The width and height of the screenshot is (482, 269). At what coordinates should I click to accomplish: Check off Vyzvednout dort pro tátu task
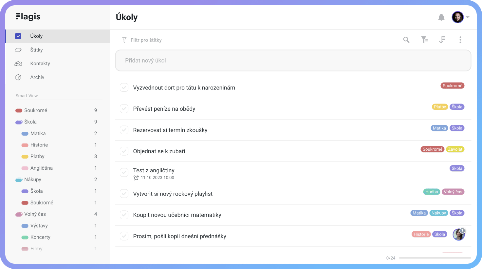tap(124, 87)
